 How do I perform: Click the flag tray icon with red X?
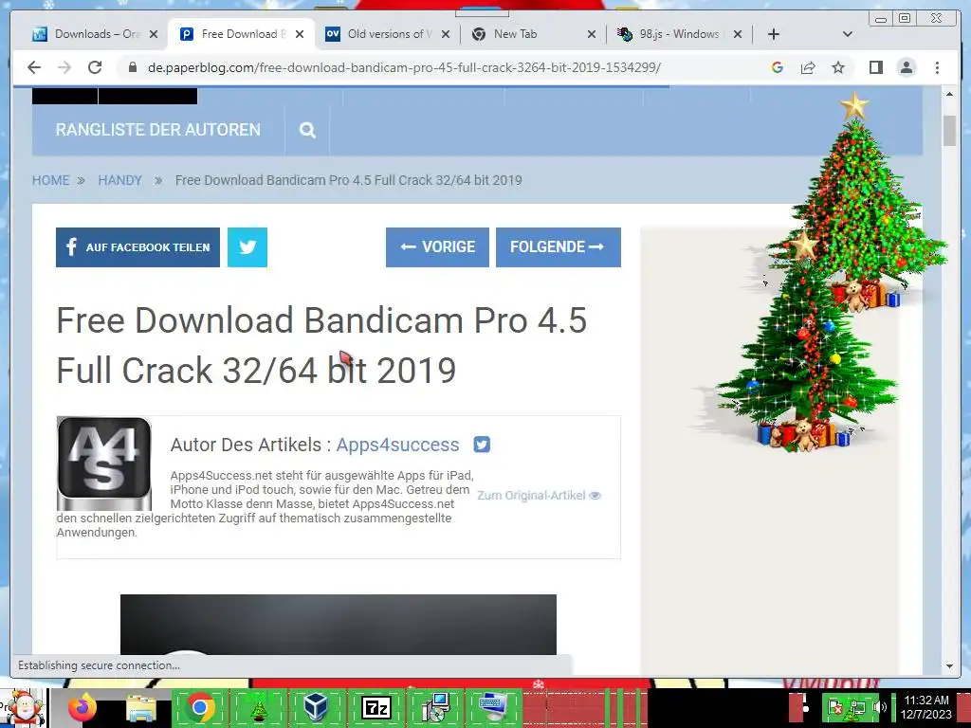pyautogui.click(x=835, y=707)
